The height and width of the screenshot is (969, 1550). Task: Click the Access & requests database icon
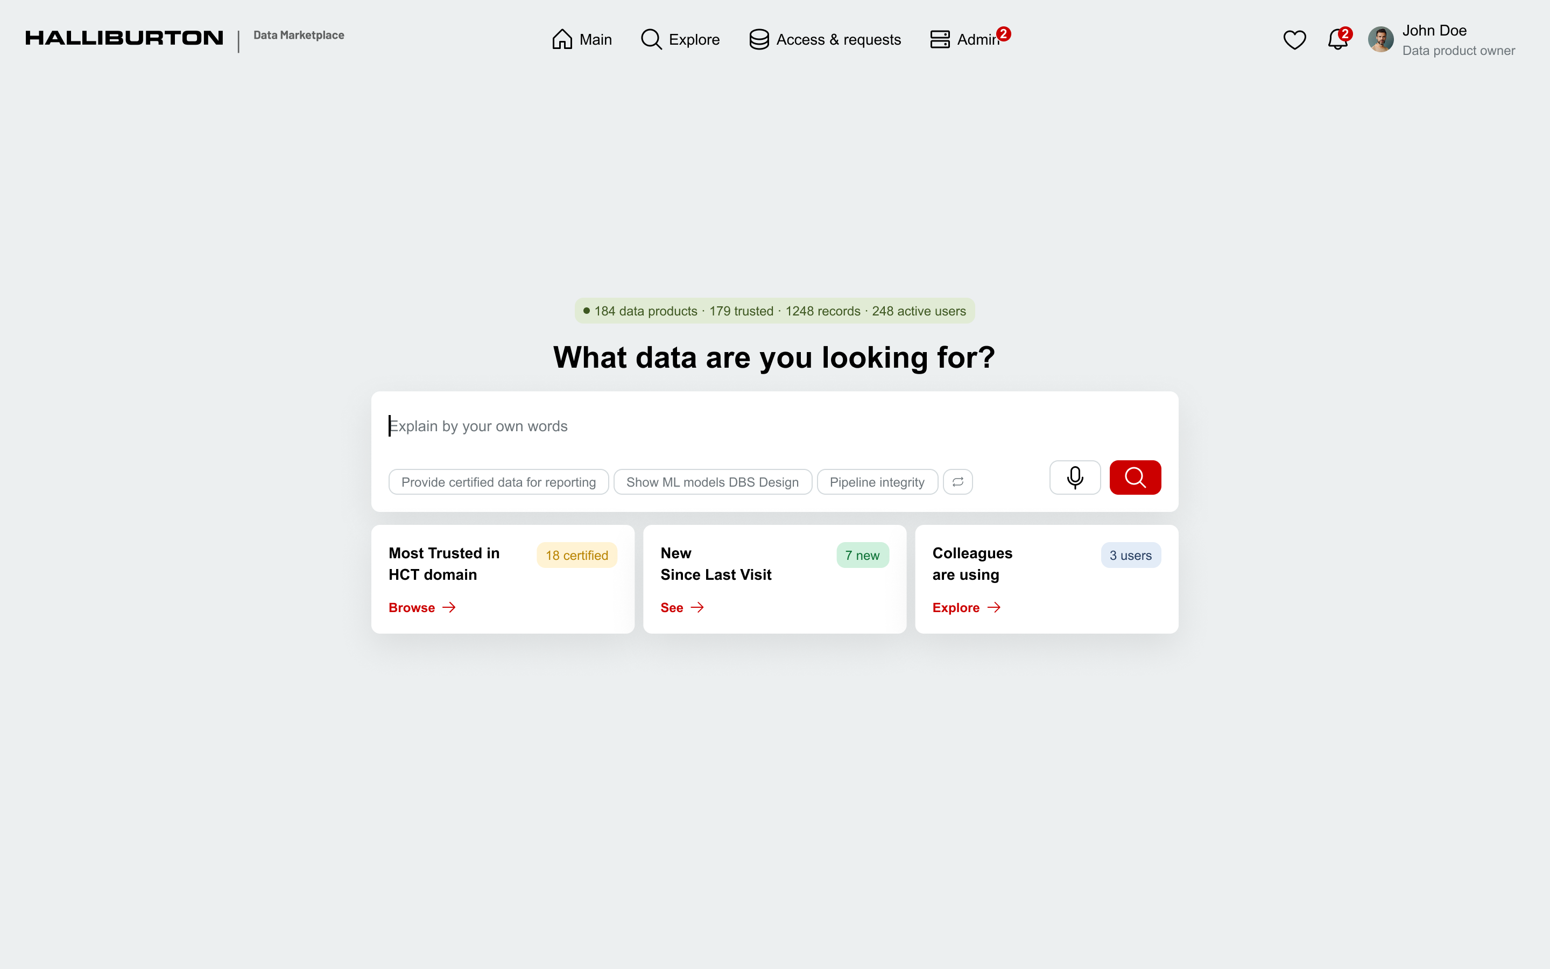coord(758,39)
